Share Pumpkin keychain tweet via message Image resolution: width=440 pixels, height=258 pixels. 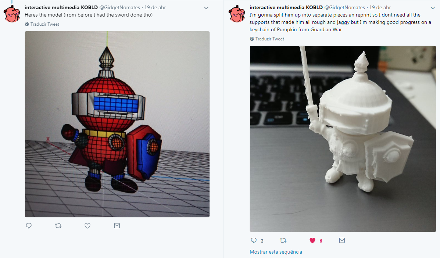(342, 240)
